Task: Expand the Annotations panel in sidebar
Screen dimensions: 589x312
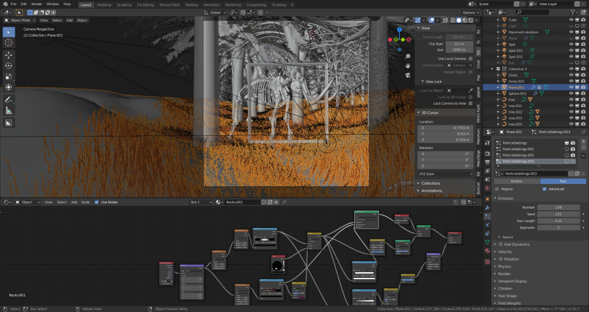Action: [431, 191]
